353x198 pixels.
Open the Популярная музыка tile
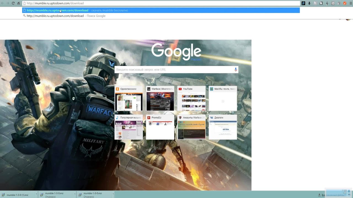tap(129, 127)
